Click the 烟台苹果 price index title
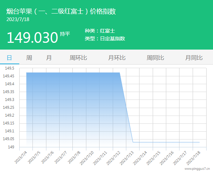This screenshot has width=213, height=173. pyautogui.click(x=61, y=11)
